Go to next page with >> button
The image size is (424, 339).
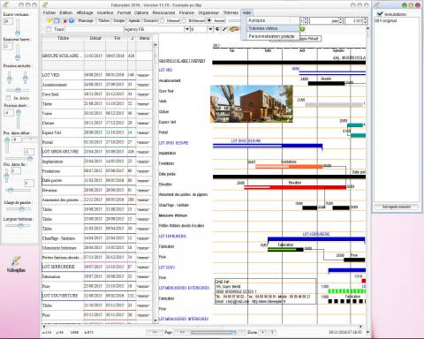[x=182, y=332]
